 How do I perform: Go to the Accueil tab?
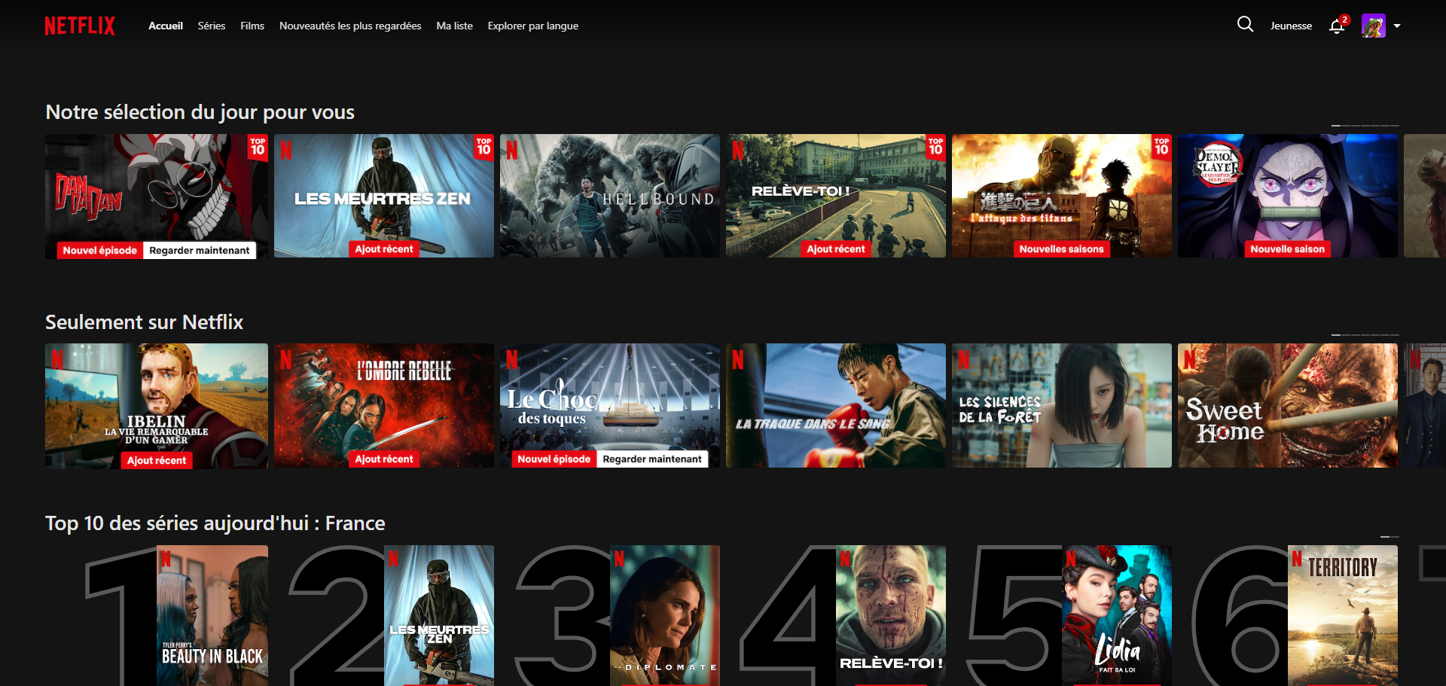tap(166, 26)
